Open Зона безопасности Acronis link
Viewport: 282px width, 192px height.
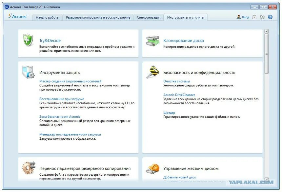[60, 117]
